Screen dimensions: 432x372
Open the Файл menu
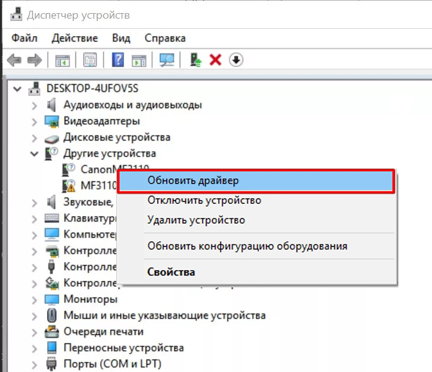coord(24,38)
